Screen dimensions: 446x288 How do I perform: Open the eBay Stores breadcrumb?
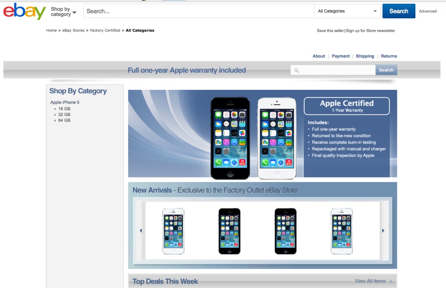point(74,30)
